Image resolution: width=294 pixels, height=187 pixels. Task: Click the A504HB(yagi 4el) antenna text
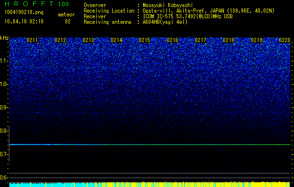click(165, 22)
